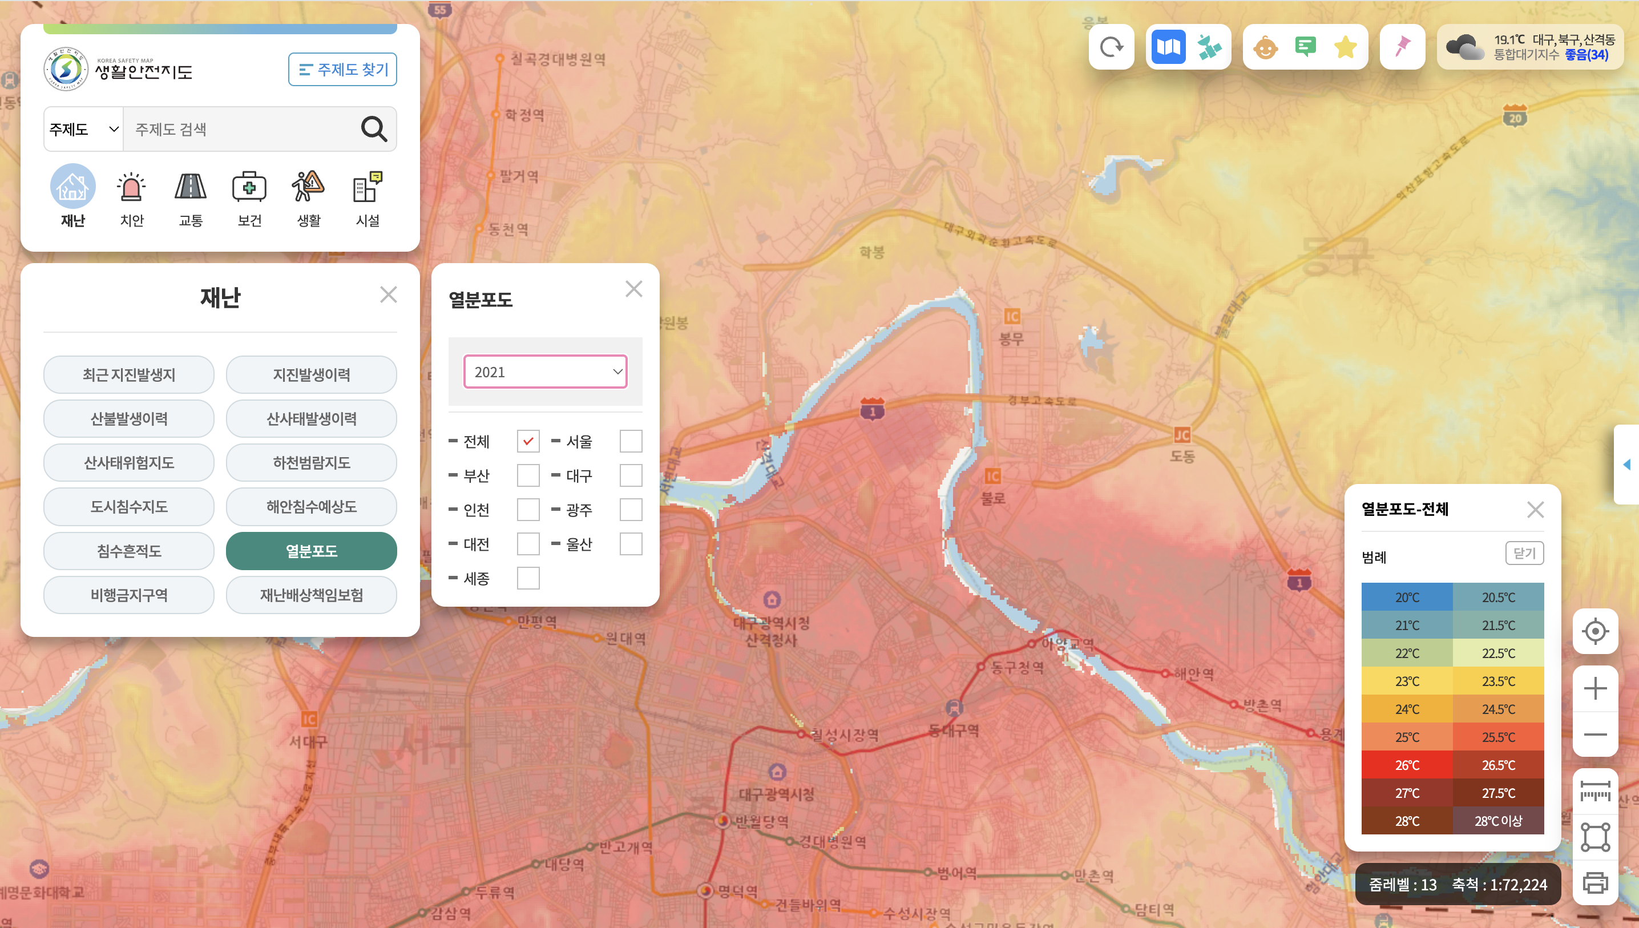The width and height of the screenshot is (1639, 928).
Task: Click the cloud weather icon
Action: (x=1464, y=47)
